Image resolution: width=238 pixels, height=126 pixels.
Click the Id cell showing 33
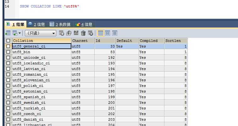(x=105, y=46)
